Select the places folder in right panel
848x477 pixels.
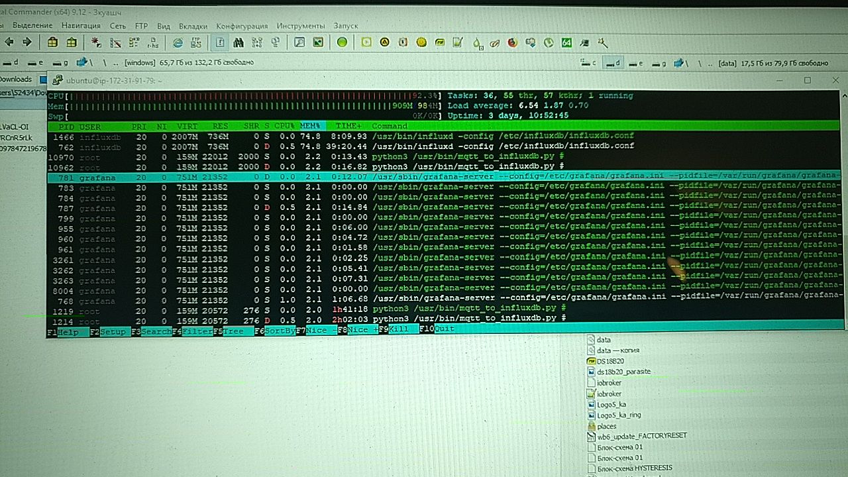tap(602, 425)
